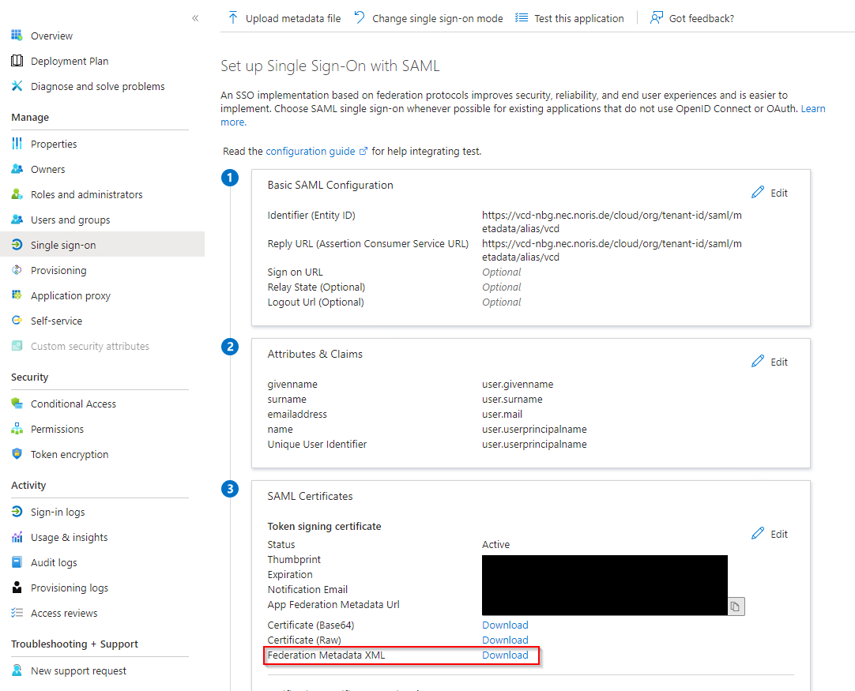Open Audit logs
This screenshot has height=691, width=855.
[x=54, y=563]
